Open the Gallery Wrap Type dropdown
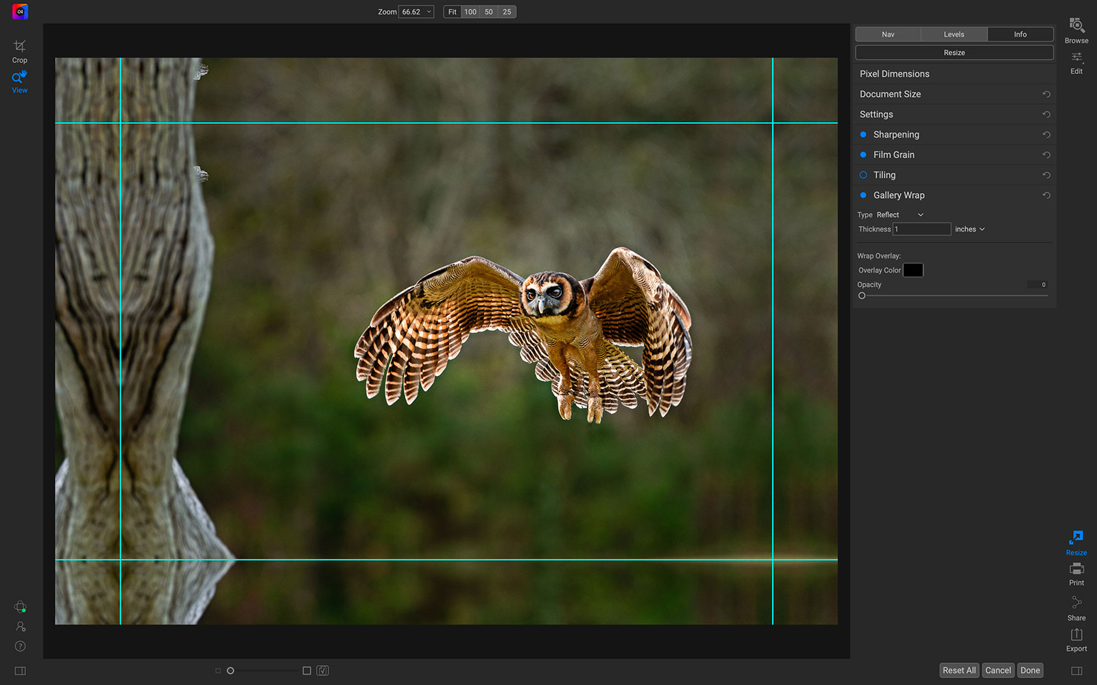 [900, 215]
